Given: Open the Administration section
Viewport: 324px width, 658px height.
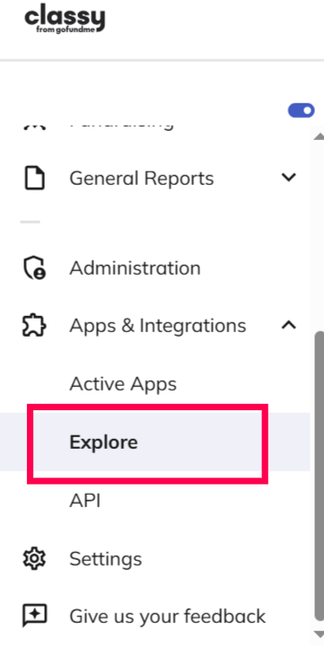Looking at the screenshot, I should 135,268.
